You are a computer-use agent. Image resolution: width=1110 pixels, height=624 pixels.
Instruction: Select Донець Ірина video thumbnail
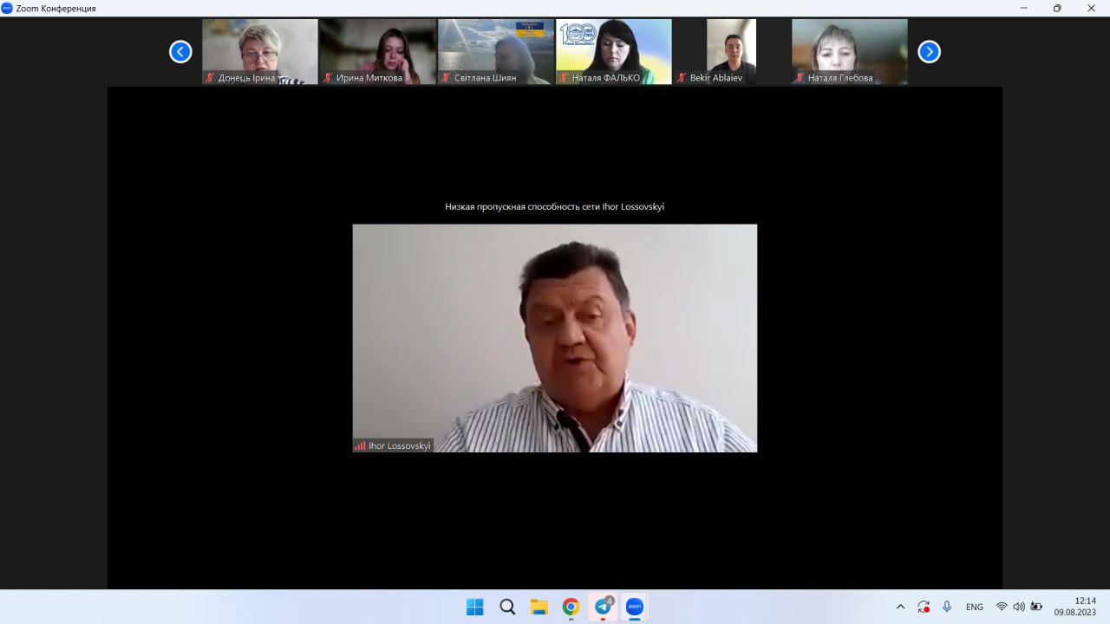point(260,51)
